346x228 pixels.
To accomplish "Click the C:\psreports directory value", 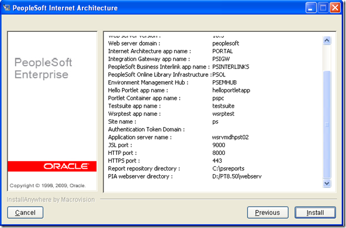I will pyautogui.click(x=229, y=169).
